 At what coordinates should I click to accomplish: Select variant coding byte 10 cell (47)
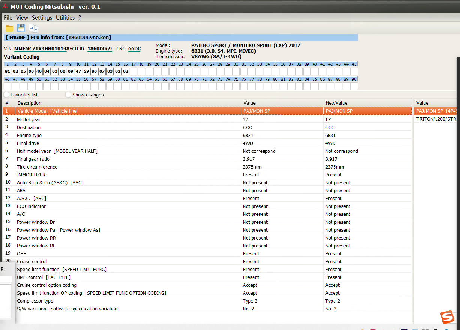click(x=78, y=71)
